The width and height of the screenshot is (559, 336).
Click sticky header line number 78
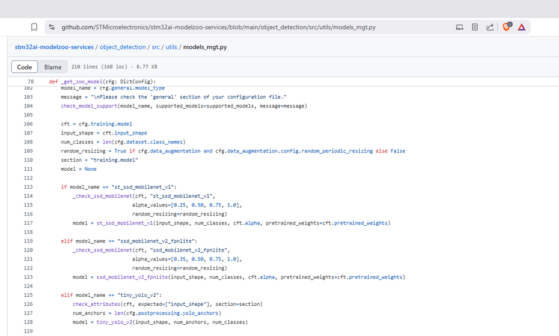click(30, 82)
